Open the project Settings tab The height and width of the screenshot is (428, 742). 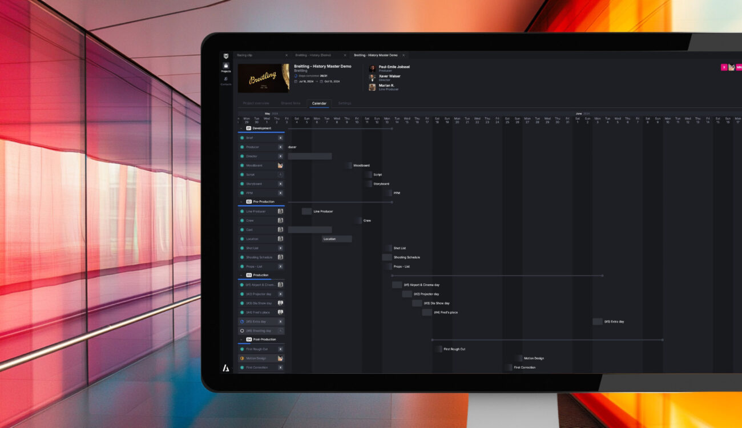[345, 103]
